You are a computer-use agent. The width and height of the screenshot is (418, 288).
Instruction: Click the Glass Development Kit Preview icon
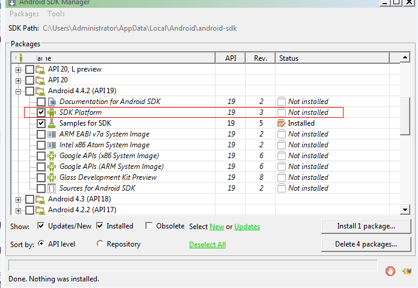coord(52,177)
